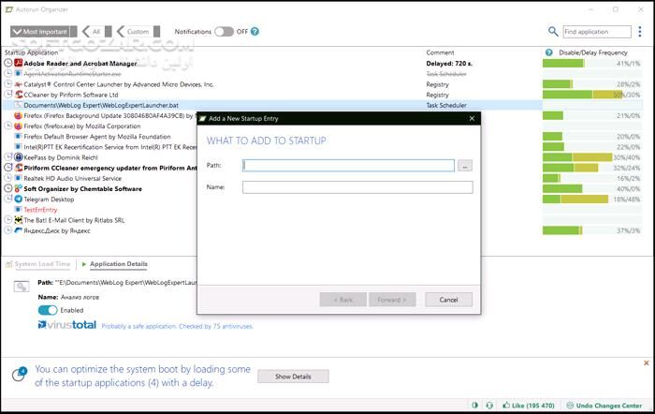Switch to the System Load Time tab

click(41, 264)
